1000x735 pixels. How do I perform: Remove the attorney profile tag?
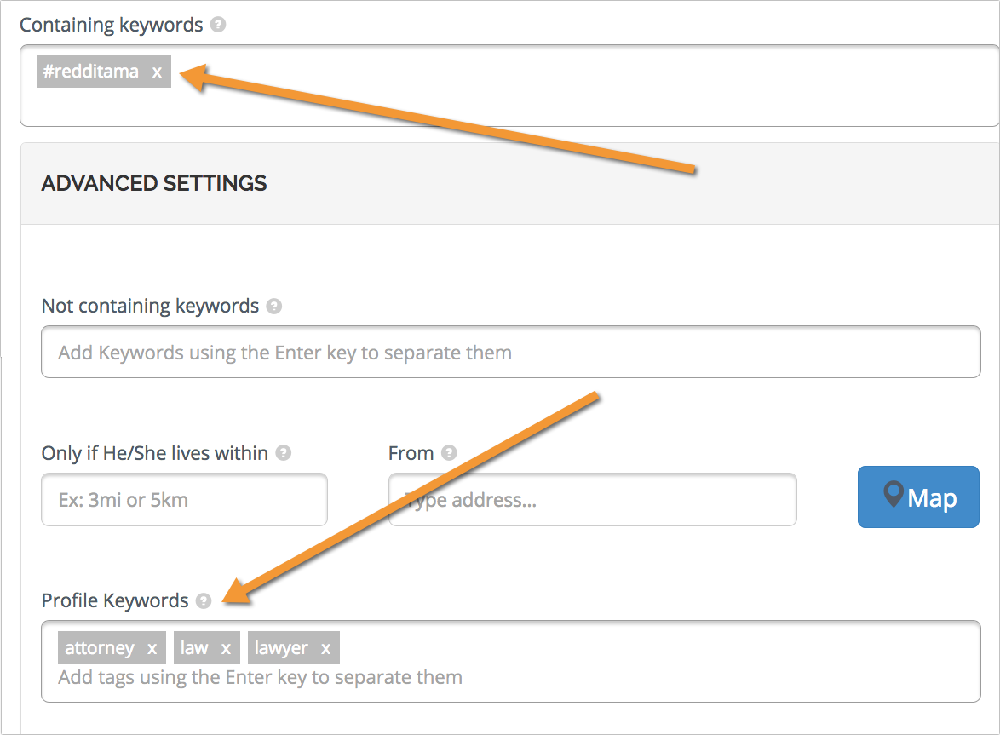click(152, 649)
